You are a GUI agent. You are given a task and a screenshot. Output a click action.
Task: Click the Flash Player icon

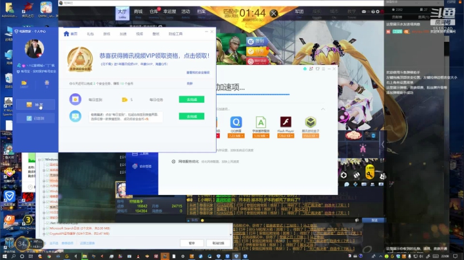285,122
